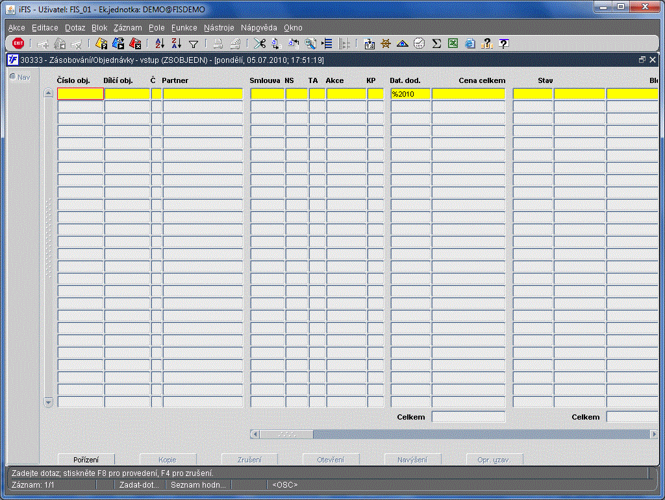Click the Zadat-dot... status bar entry
Screen dimensions: 665x500
(x=139, y=484)
